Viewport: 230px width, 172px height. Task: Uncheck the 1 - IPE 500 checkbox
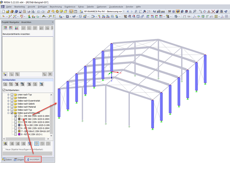(x=15, y=116)
